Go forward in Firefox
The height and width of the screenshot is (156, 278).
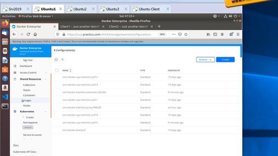point(21,34)
